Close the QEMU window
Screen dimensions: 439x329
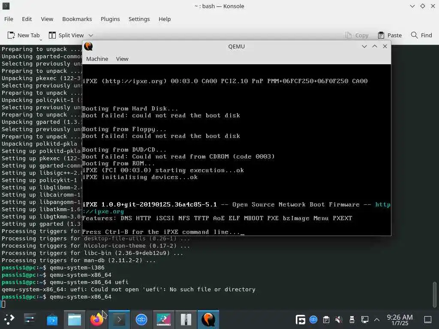click(385, 46)
